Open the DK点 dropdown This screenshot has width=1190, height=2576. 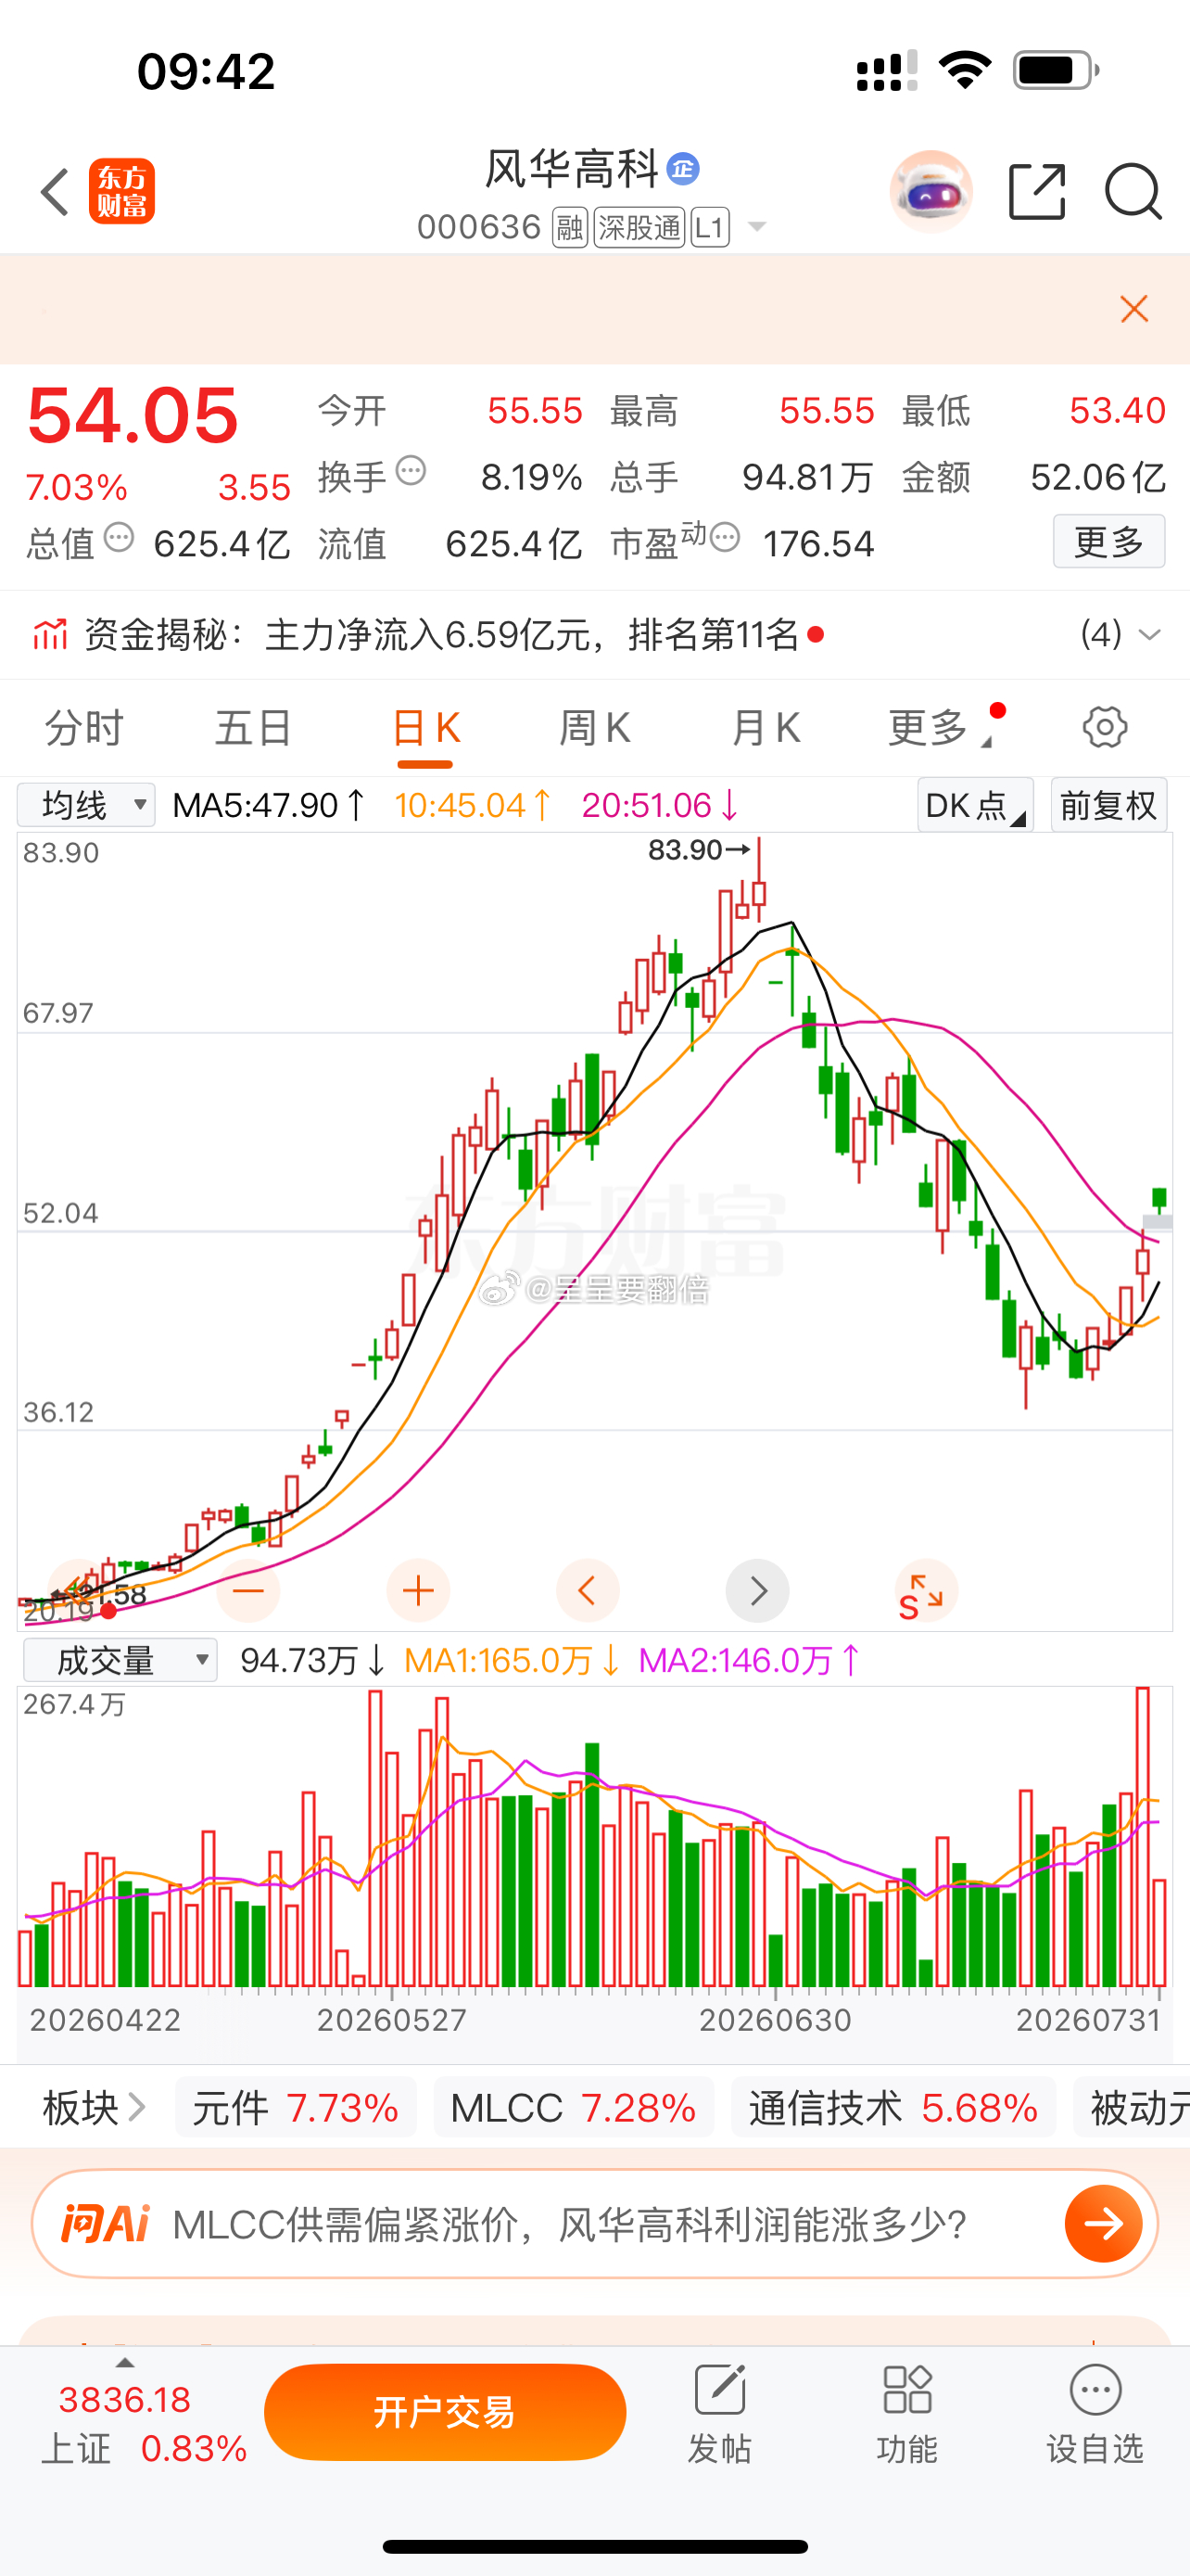coord(975,805)
